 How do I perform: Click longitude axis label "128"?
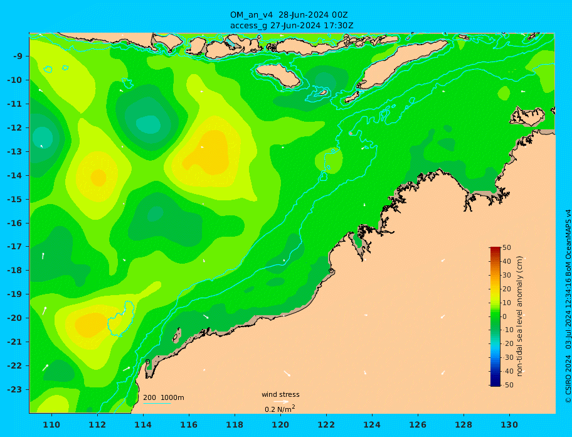pyautogui.click(x=463, y=424)
